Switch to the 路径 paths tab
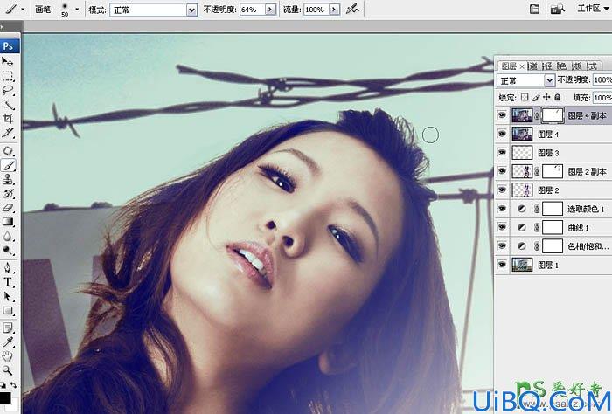This screenshot has width=612, height=414. 548,66
